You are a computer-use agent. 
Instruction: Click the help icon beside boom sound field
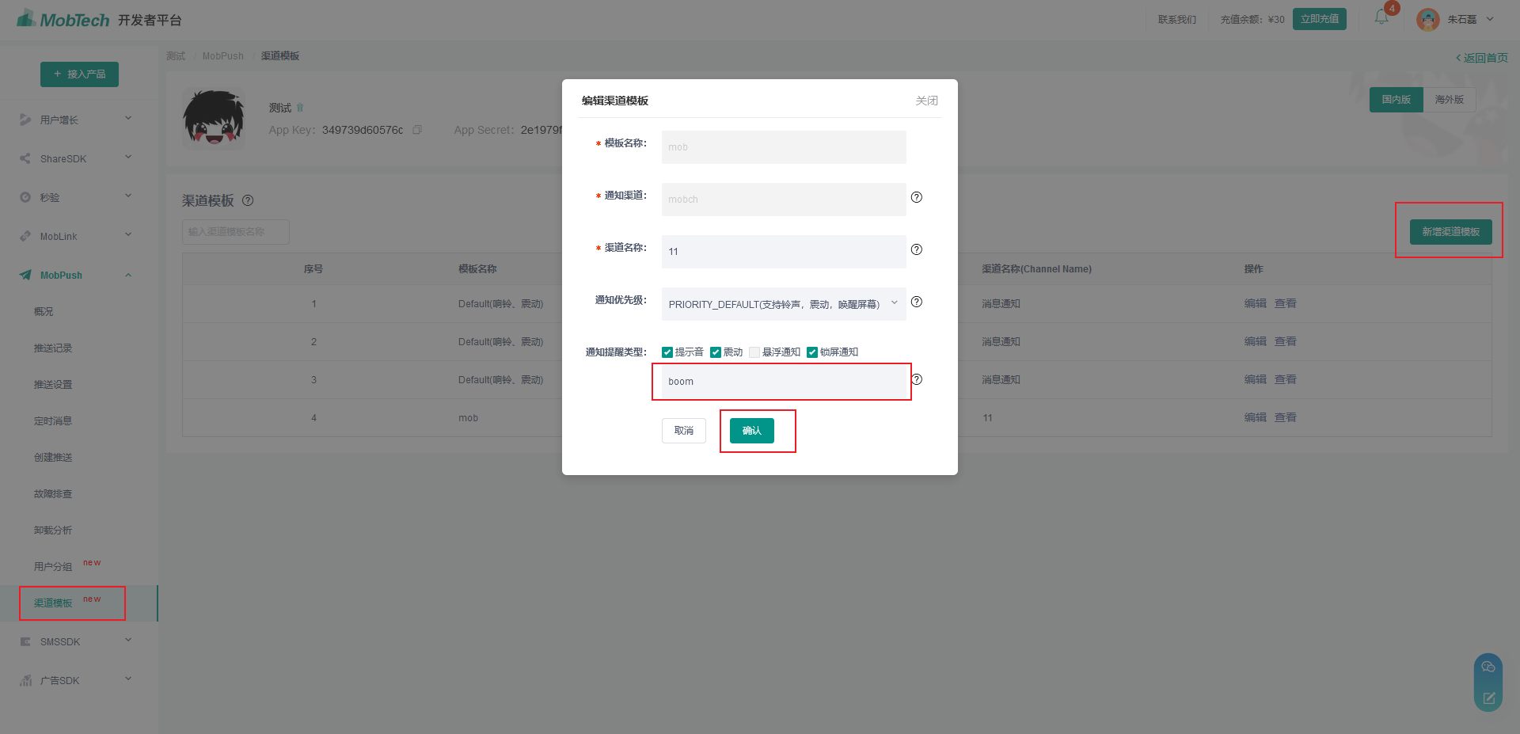917,379
